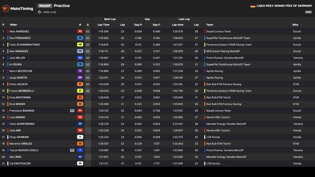Click the 15:00 session timer badge

[x=308, y=12]
